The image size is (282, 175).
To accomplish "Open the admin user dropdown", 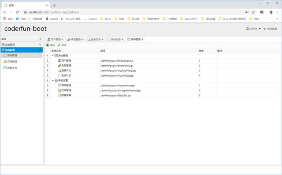I will (x=253, y=29).
